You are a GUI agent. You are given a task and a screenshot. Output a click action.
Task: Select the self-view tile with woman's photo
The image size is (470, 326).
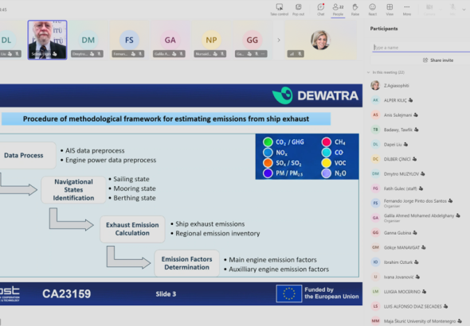(320, 40)
